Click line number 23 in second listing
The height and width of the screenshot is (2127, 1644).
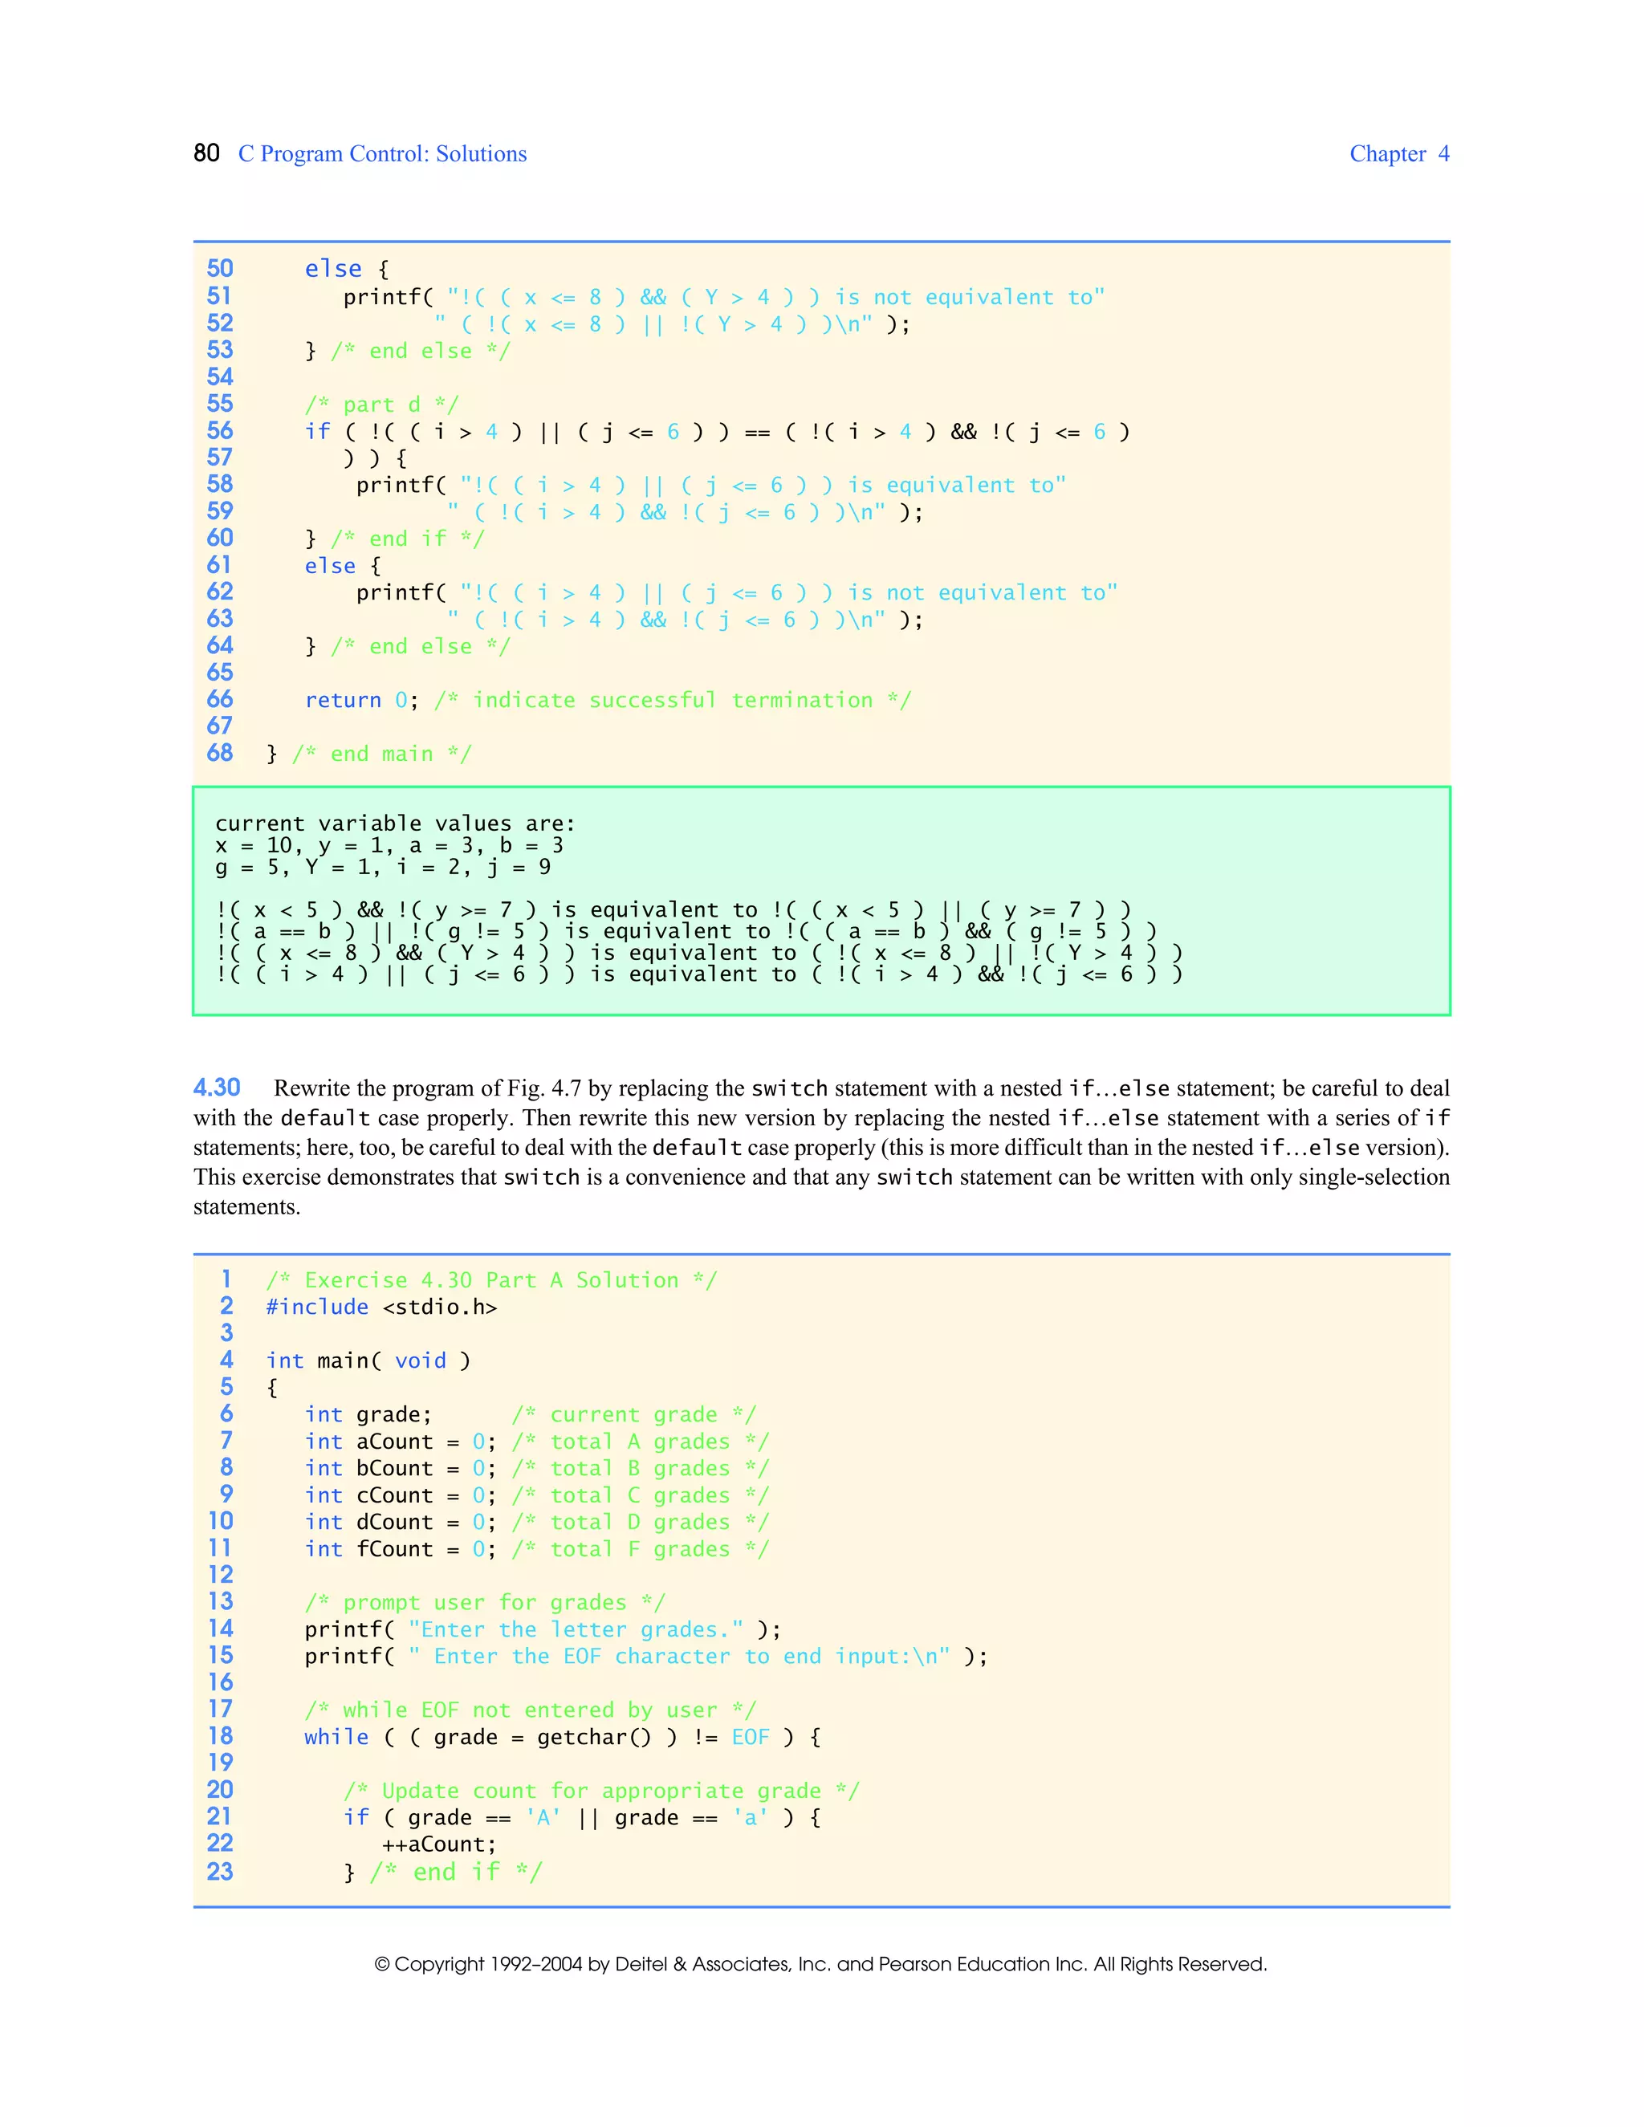click(220, 1872)
